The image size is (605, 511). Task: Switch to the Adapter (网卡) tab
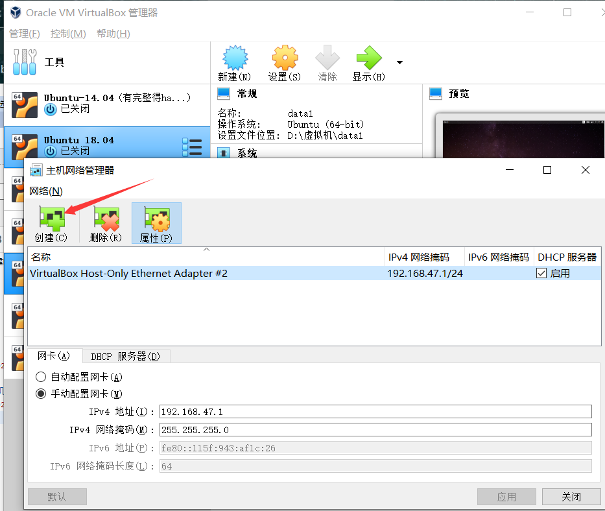[54, 356]
